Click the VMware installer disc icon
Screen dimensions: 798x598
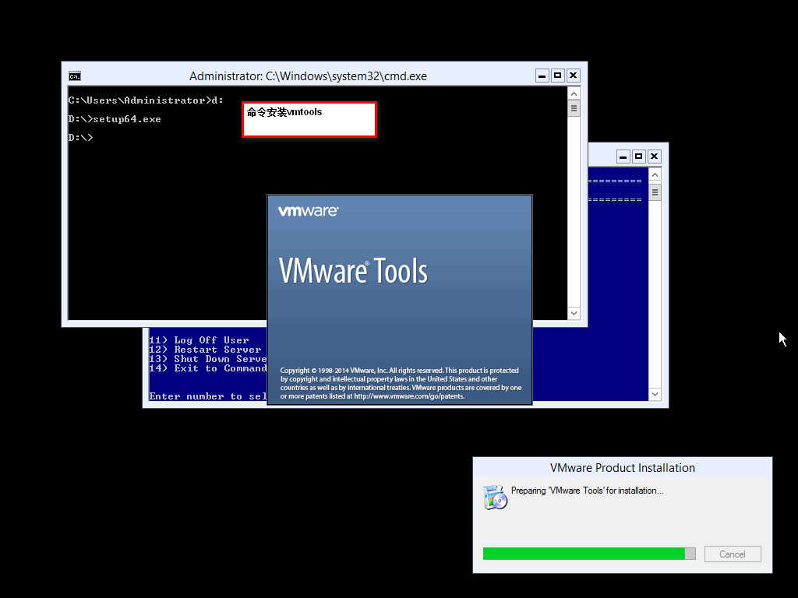[495, 498]
